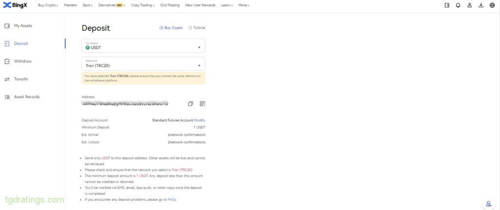Open the Tutorial link
Screen dimensions: 500x210
(197, 28)
